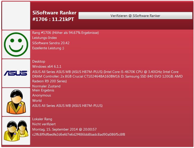Screen dimensions: 194x148
Task: Click the Anonymous user name text
Action: pos(42,95)
